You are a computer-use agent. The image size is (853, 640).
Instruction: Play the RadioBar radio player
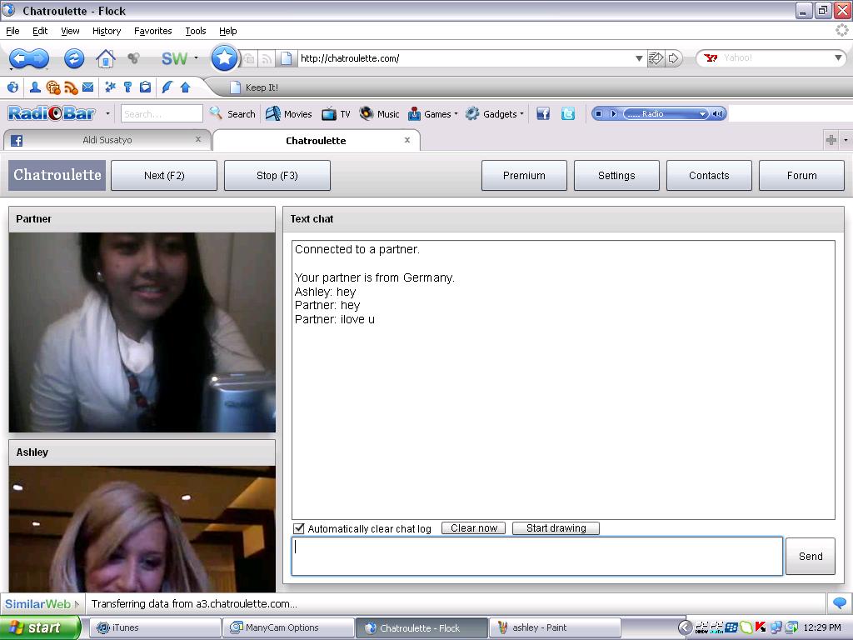click(614, 113)
